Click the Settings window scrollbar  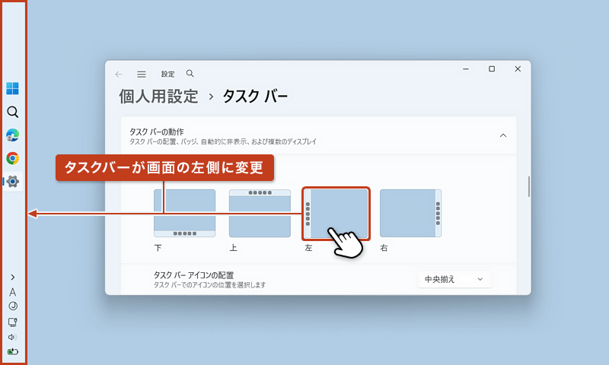(528, 186)
